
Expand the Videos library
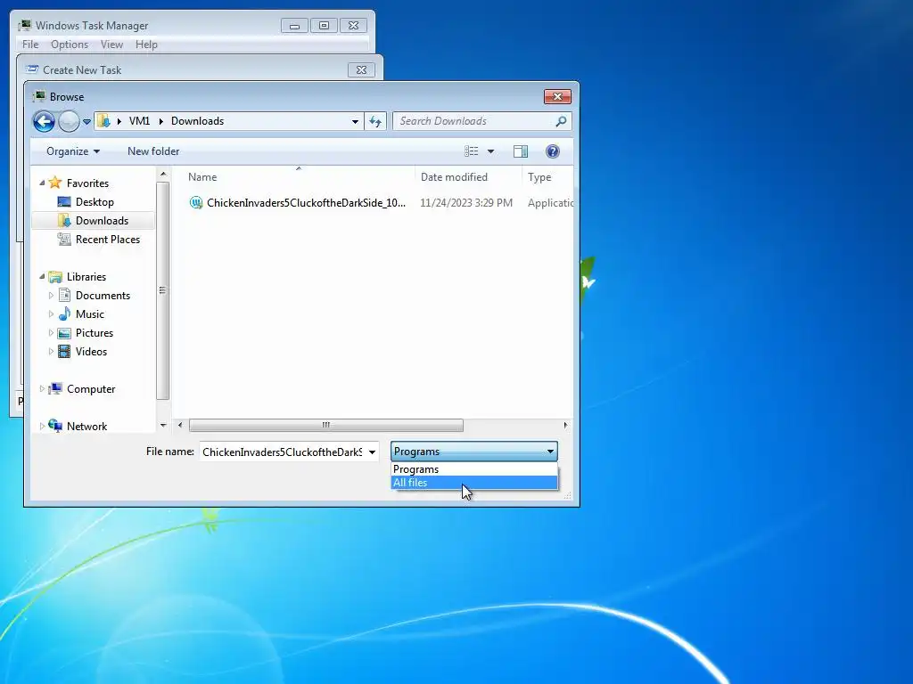(51, 351)
